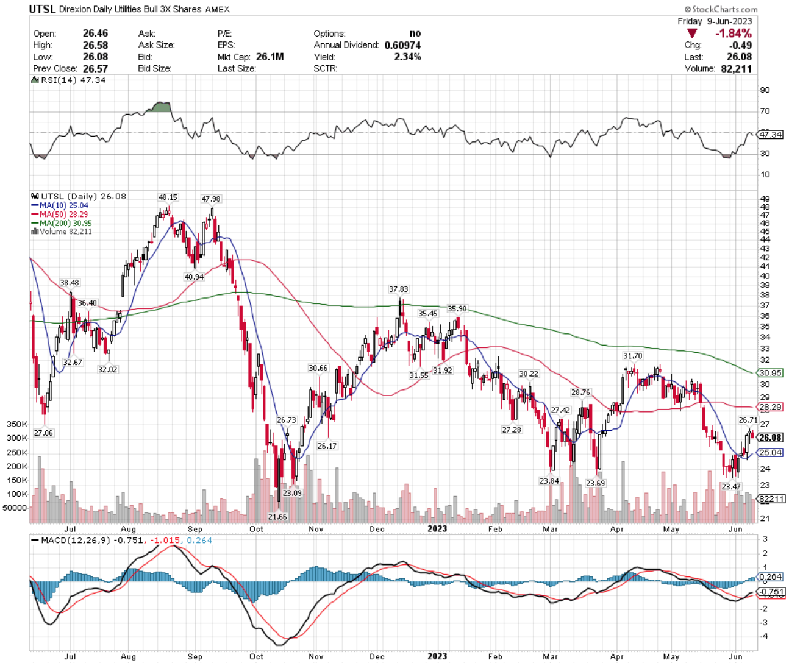
Task: Click the 26.71 price label
Action: coord(748,420)
